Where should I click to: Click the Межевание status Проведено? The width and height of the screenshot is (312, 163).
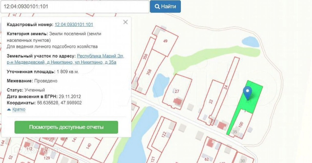click(x=46, y=81)
